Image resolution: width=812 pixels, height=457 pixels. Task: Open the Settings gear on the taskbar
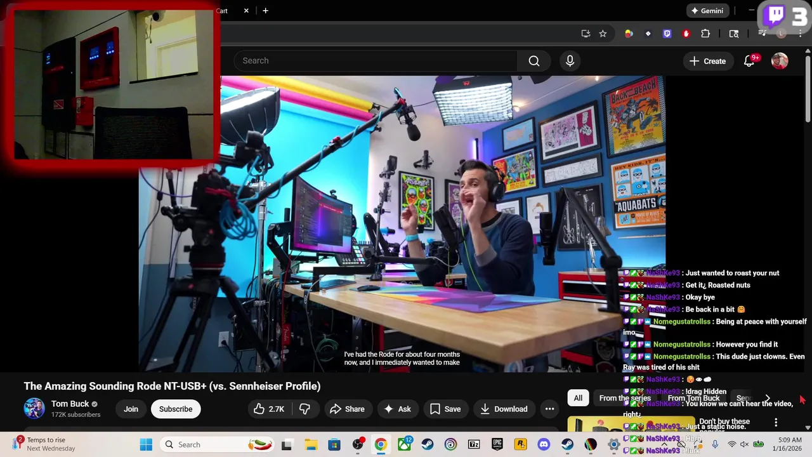[613, 444]
